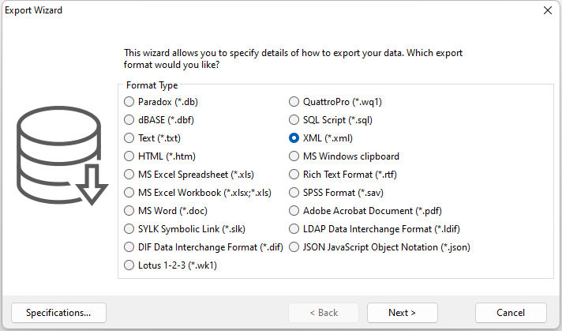Viewport: 562px width, 331px height.
Task: Cancel the Export Wizard
Action: pyautogui.click(x=511, y=313)
